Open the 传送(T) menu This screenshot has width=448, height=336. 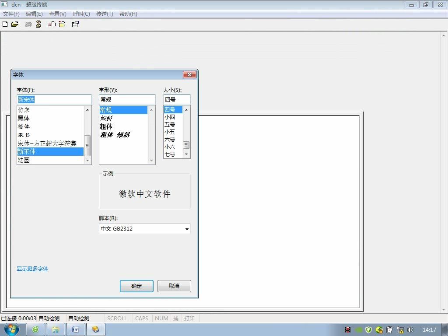[105, 14]
